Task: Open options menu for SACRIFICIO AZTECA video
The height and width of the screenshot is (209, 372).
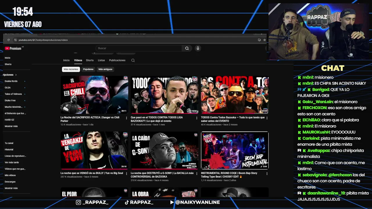Action: pyautogui.click(x=126, y=118)
